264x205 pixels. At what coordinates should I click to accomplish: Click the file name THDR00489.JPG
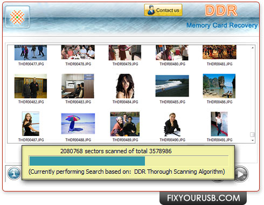pyautogui.click(x=125, y=140)
